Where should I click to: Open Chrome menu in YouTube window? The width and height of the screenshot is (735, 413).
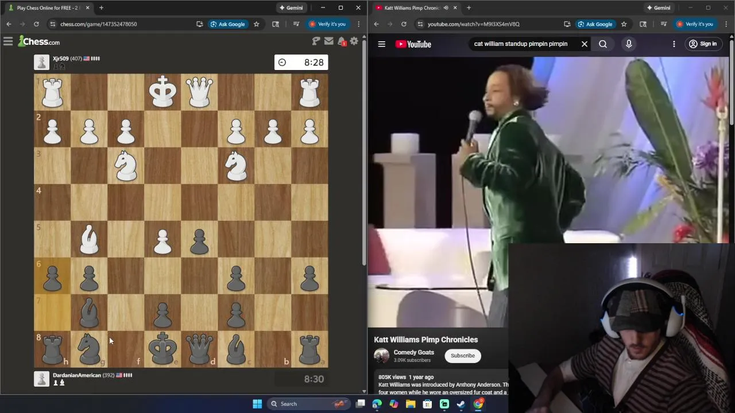(x=726, y=24)
